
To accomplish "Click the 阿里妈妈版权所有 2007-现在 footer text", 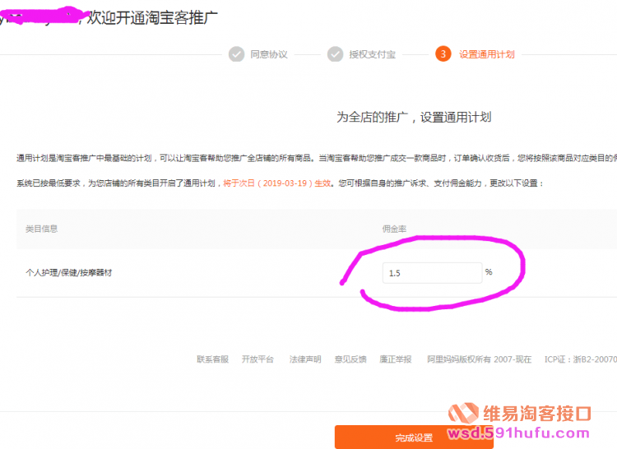I will point(480,359).
